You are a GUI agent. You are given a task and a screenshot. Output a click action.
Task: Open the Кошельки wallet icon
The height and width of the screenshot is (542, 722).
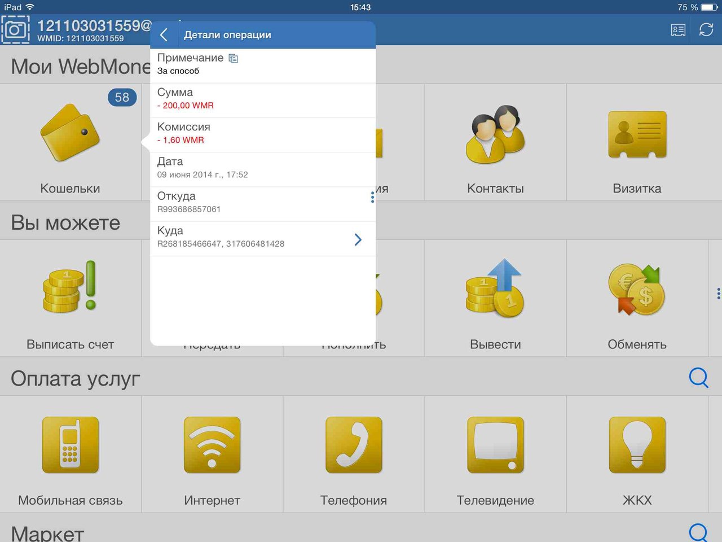tap(70, 133)
